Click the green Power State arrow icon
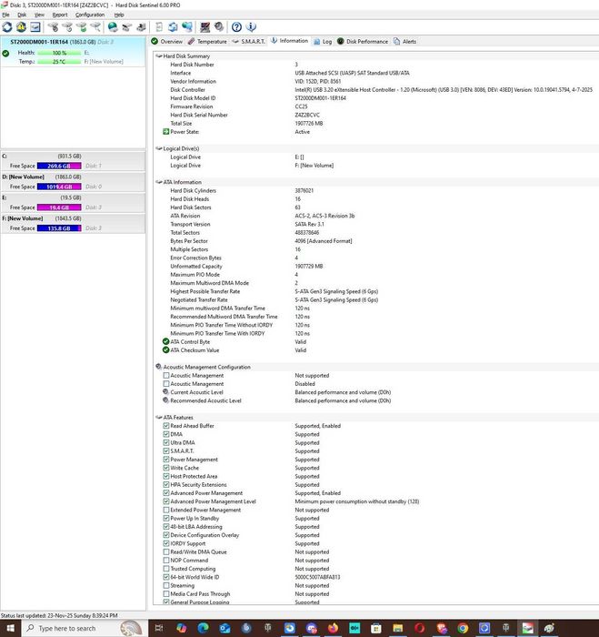Viewport: 599px width, 637px height. (x=165, y=132)
